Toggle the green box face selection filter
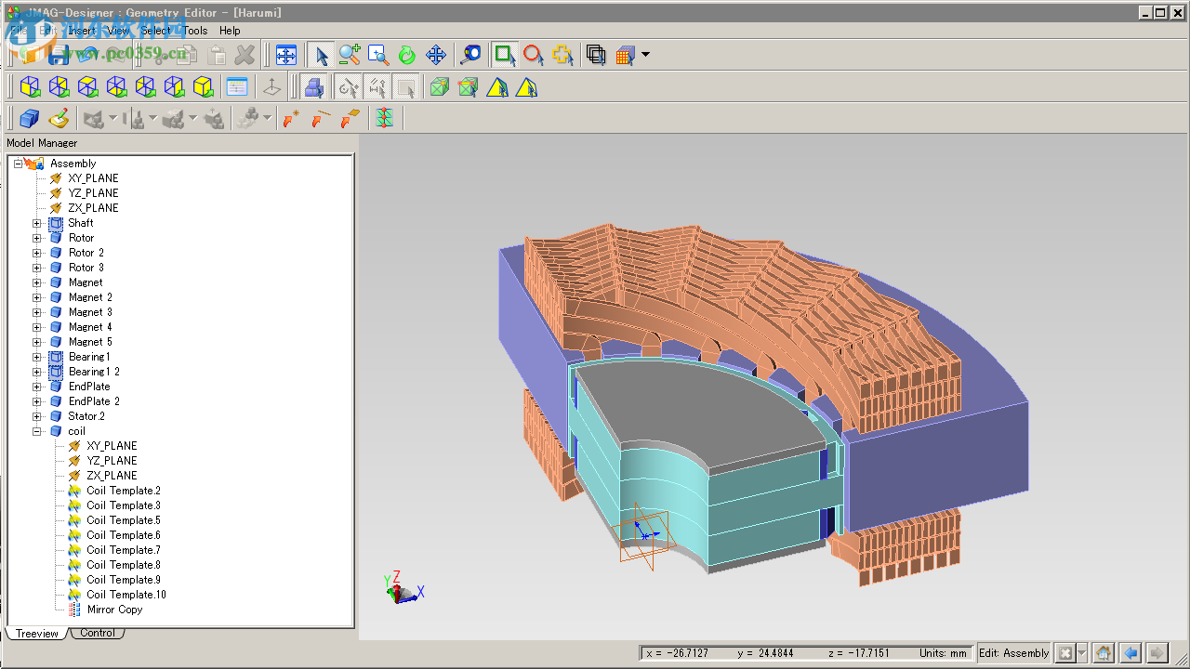This screenshot has height=669, width=1190. (439, 87)
